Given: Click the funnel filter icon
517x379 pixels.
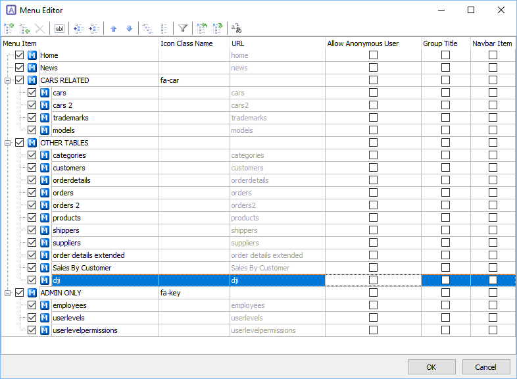Looking at the screenshot, I should pyautogui.click(x=183, y=28).
